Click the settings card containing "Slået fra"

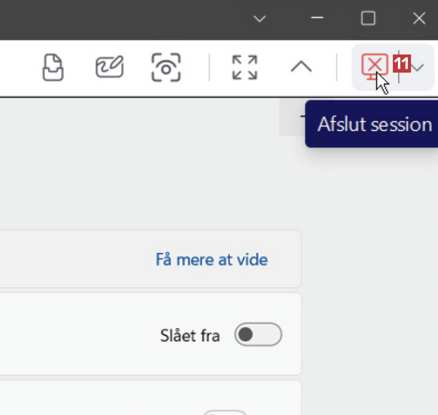click(104, 334)
